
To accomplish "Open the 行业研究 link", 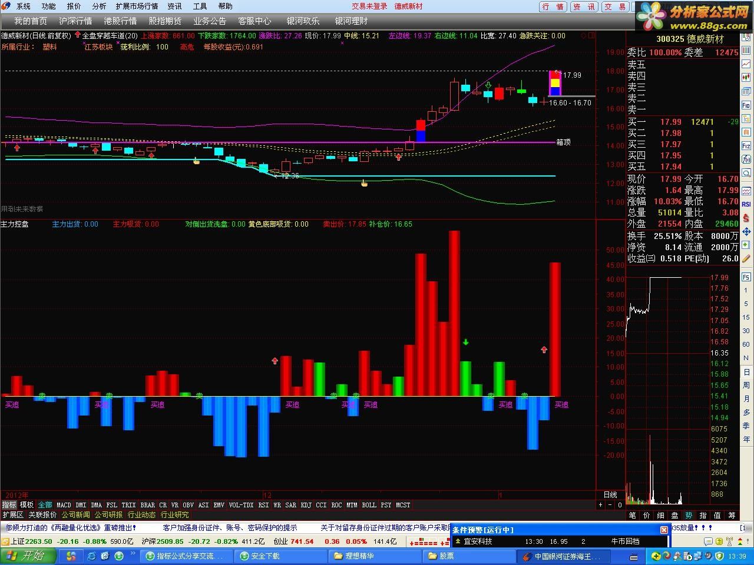I will pos(175,514).
